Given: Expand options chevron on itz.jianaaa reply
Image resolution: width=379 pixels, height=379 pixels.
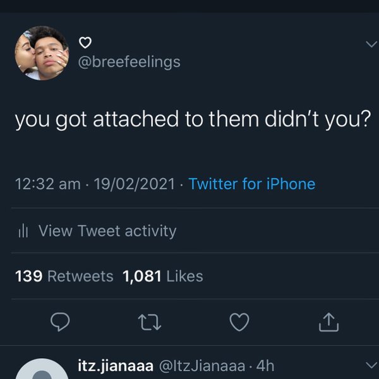Looking at the screenshot, I should pos(370,364).
